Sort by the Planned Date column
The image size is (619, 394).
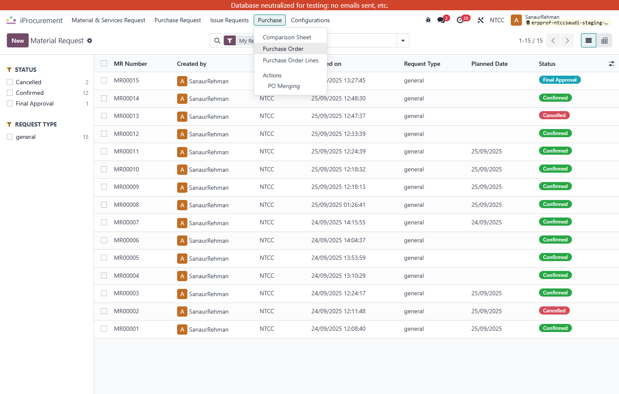tap(489, 64)
